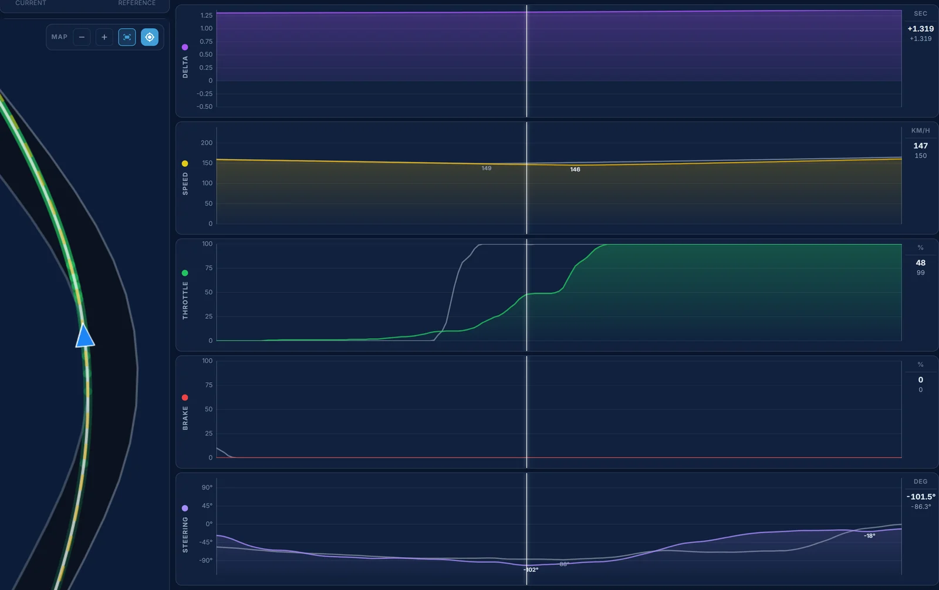This screenshot has width=939, height=590.
Task: Click the 48 throttle percent readout
Action: tap(920, 263)
